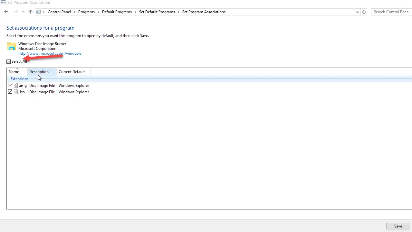
Task: Click the address bar Control Panel icon
Action: click(x=38, y=12)
